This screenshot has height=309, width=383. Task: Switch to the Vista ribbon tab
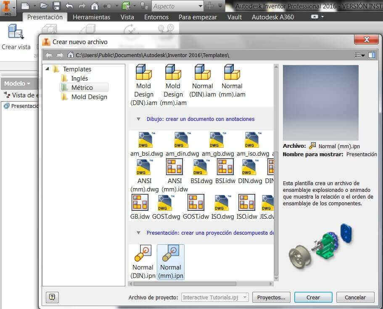pyautogui.click(x=127, y=17)
